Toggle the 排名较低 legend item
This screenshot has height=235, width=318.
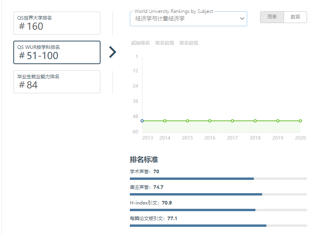[x=189, y=43]
